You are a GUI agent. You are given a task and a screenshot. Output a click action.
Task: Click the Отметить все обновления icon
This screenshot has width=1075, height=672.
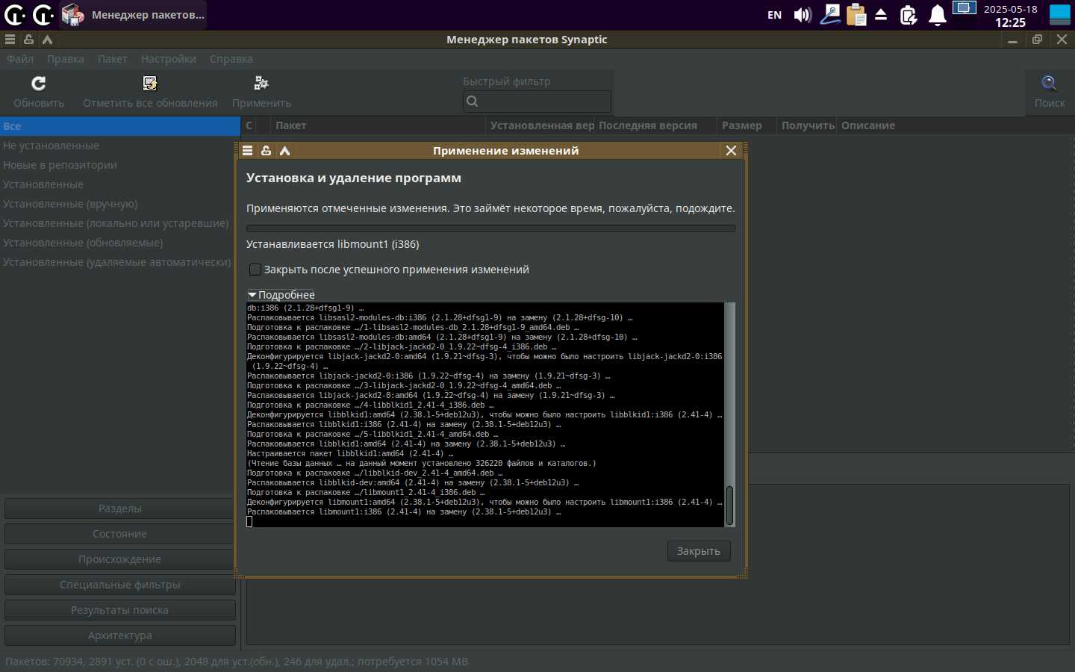coord(150,84)
